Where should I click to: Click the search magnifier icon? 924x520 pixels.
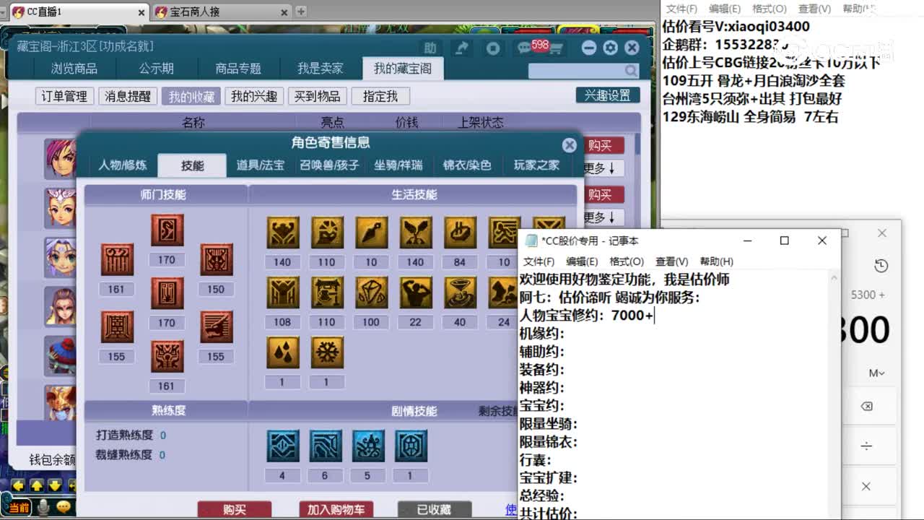click(631, 71)
